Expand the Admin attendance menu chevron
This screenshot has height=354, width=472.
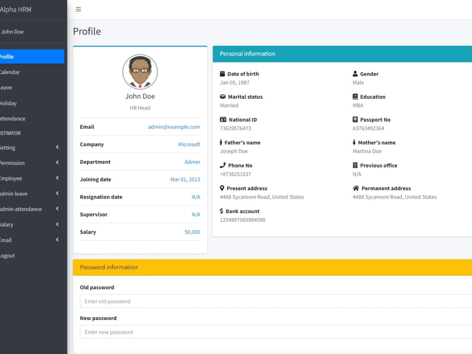[x=57, y=209]
